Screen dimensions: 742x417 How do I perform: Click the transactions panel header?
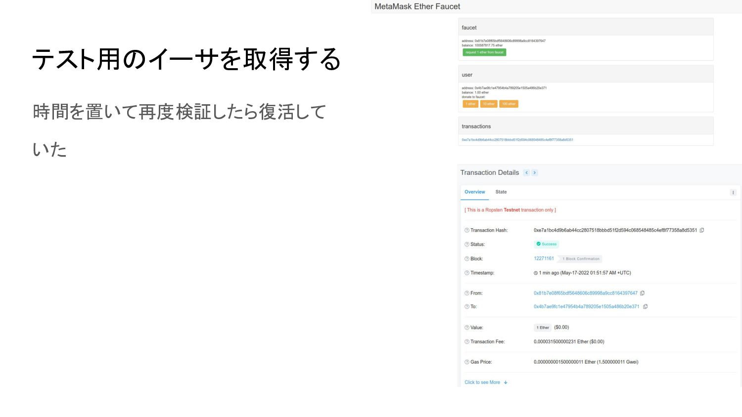[x=586, y=126]
